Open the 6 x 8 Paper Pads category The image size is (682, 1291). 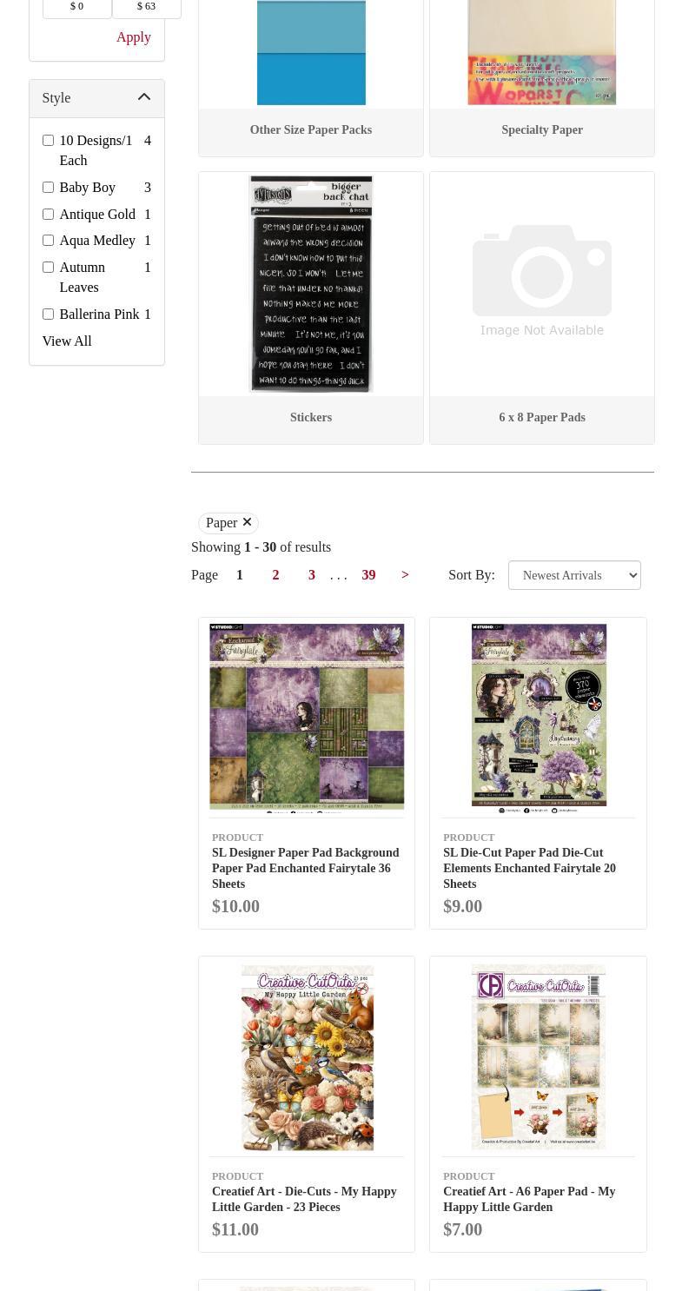tap(542, 417)
